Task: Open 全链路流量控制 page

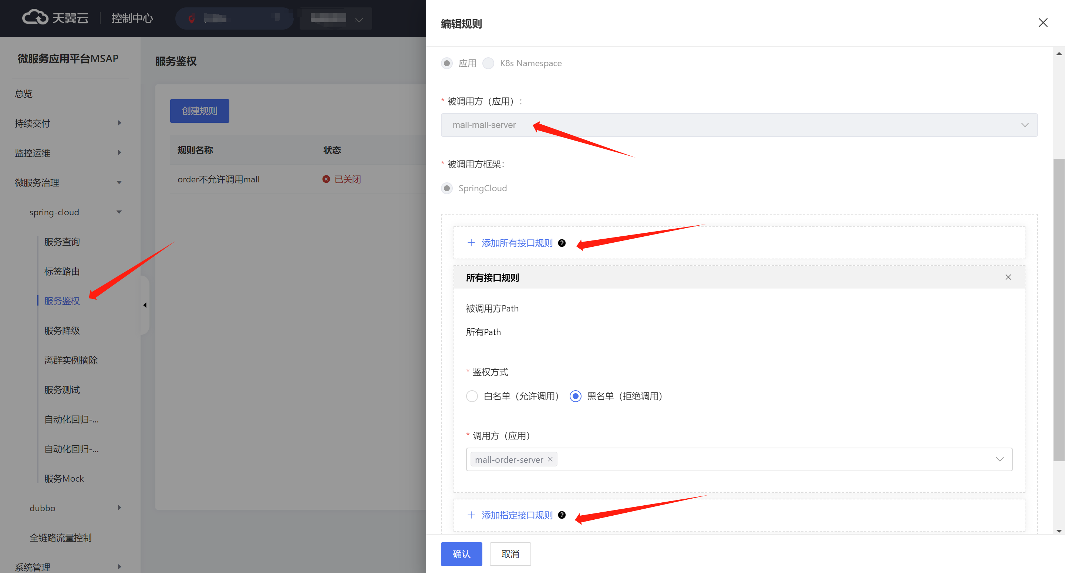Action: tap(60, 538)
